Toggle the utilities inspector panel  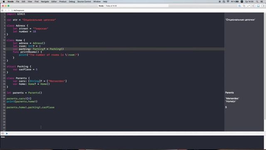click(x=263, y=6)
